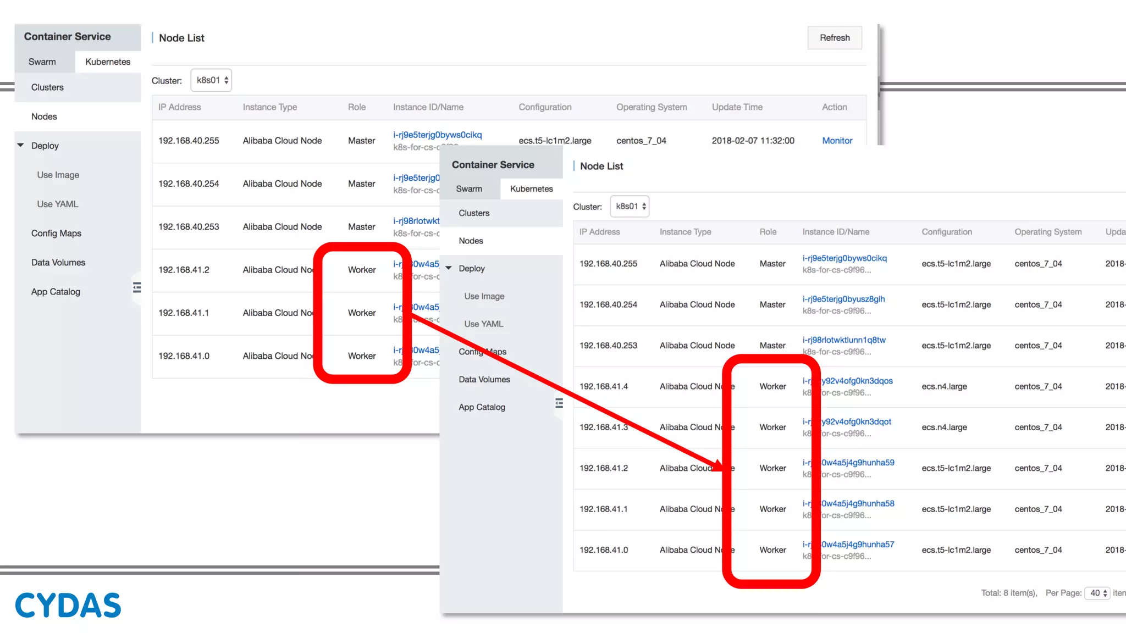The image size is (1126, 633).
Task: Open Use YAML under Deploy
Action: pyautogui.click(x=58, y=204)
